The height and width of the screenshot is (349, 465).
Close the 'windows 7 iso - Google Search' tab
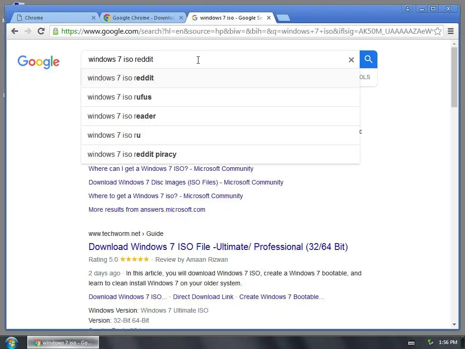(269, 18)
